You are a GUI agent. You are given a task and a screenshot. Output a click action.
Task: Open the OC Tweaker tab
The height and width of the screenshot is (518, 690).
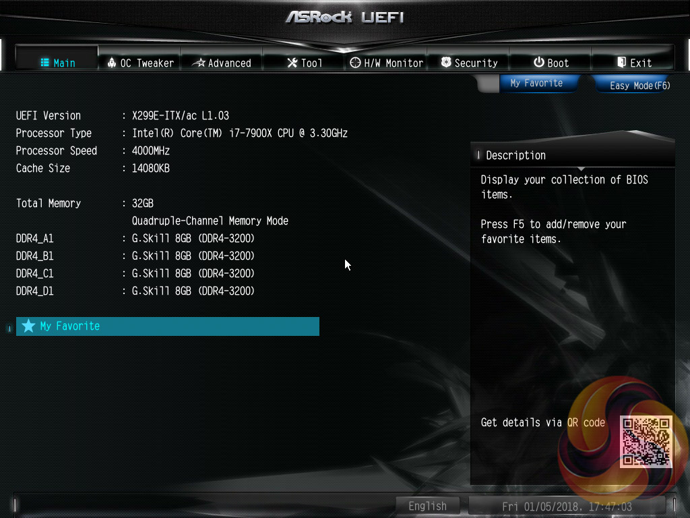[139, 59]
